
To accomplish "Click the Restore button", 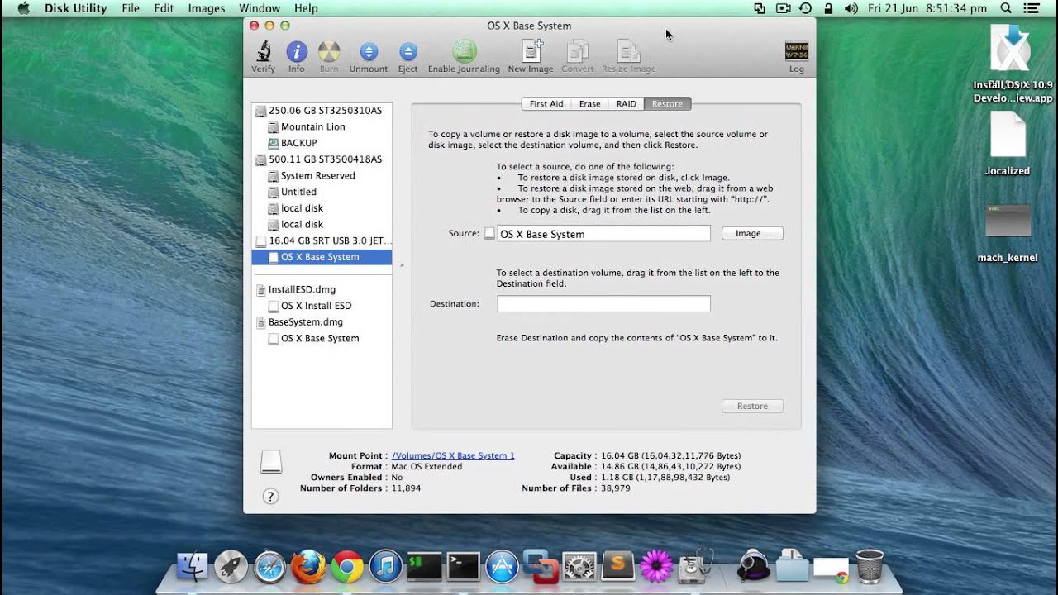I will [752, 406].
